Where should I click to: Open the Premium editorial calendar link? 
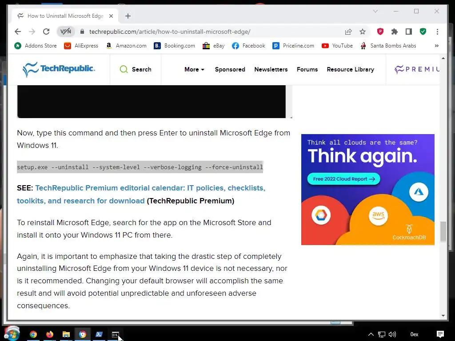[x=141, y=194]
